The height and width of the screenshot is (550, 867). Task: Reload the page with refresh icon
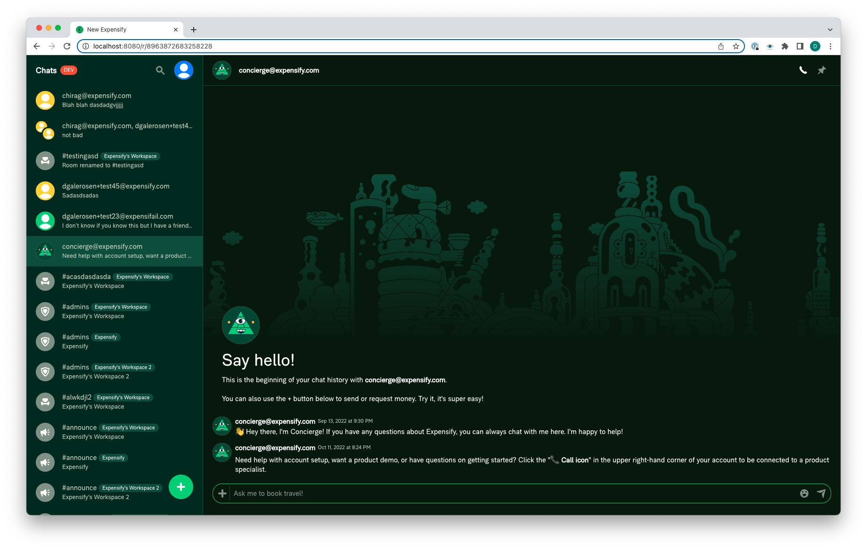pyautogui.click(x=67, y=46)
